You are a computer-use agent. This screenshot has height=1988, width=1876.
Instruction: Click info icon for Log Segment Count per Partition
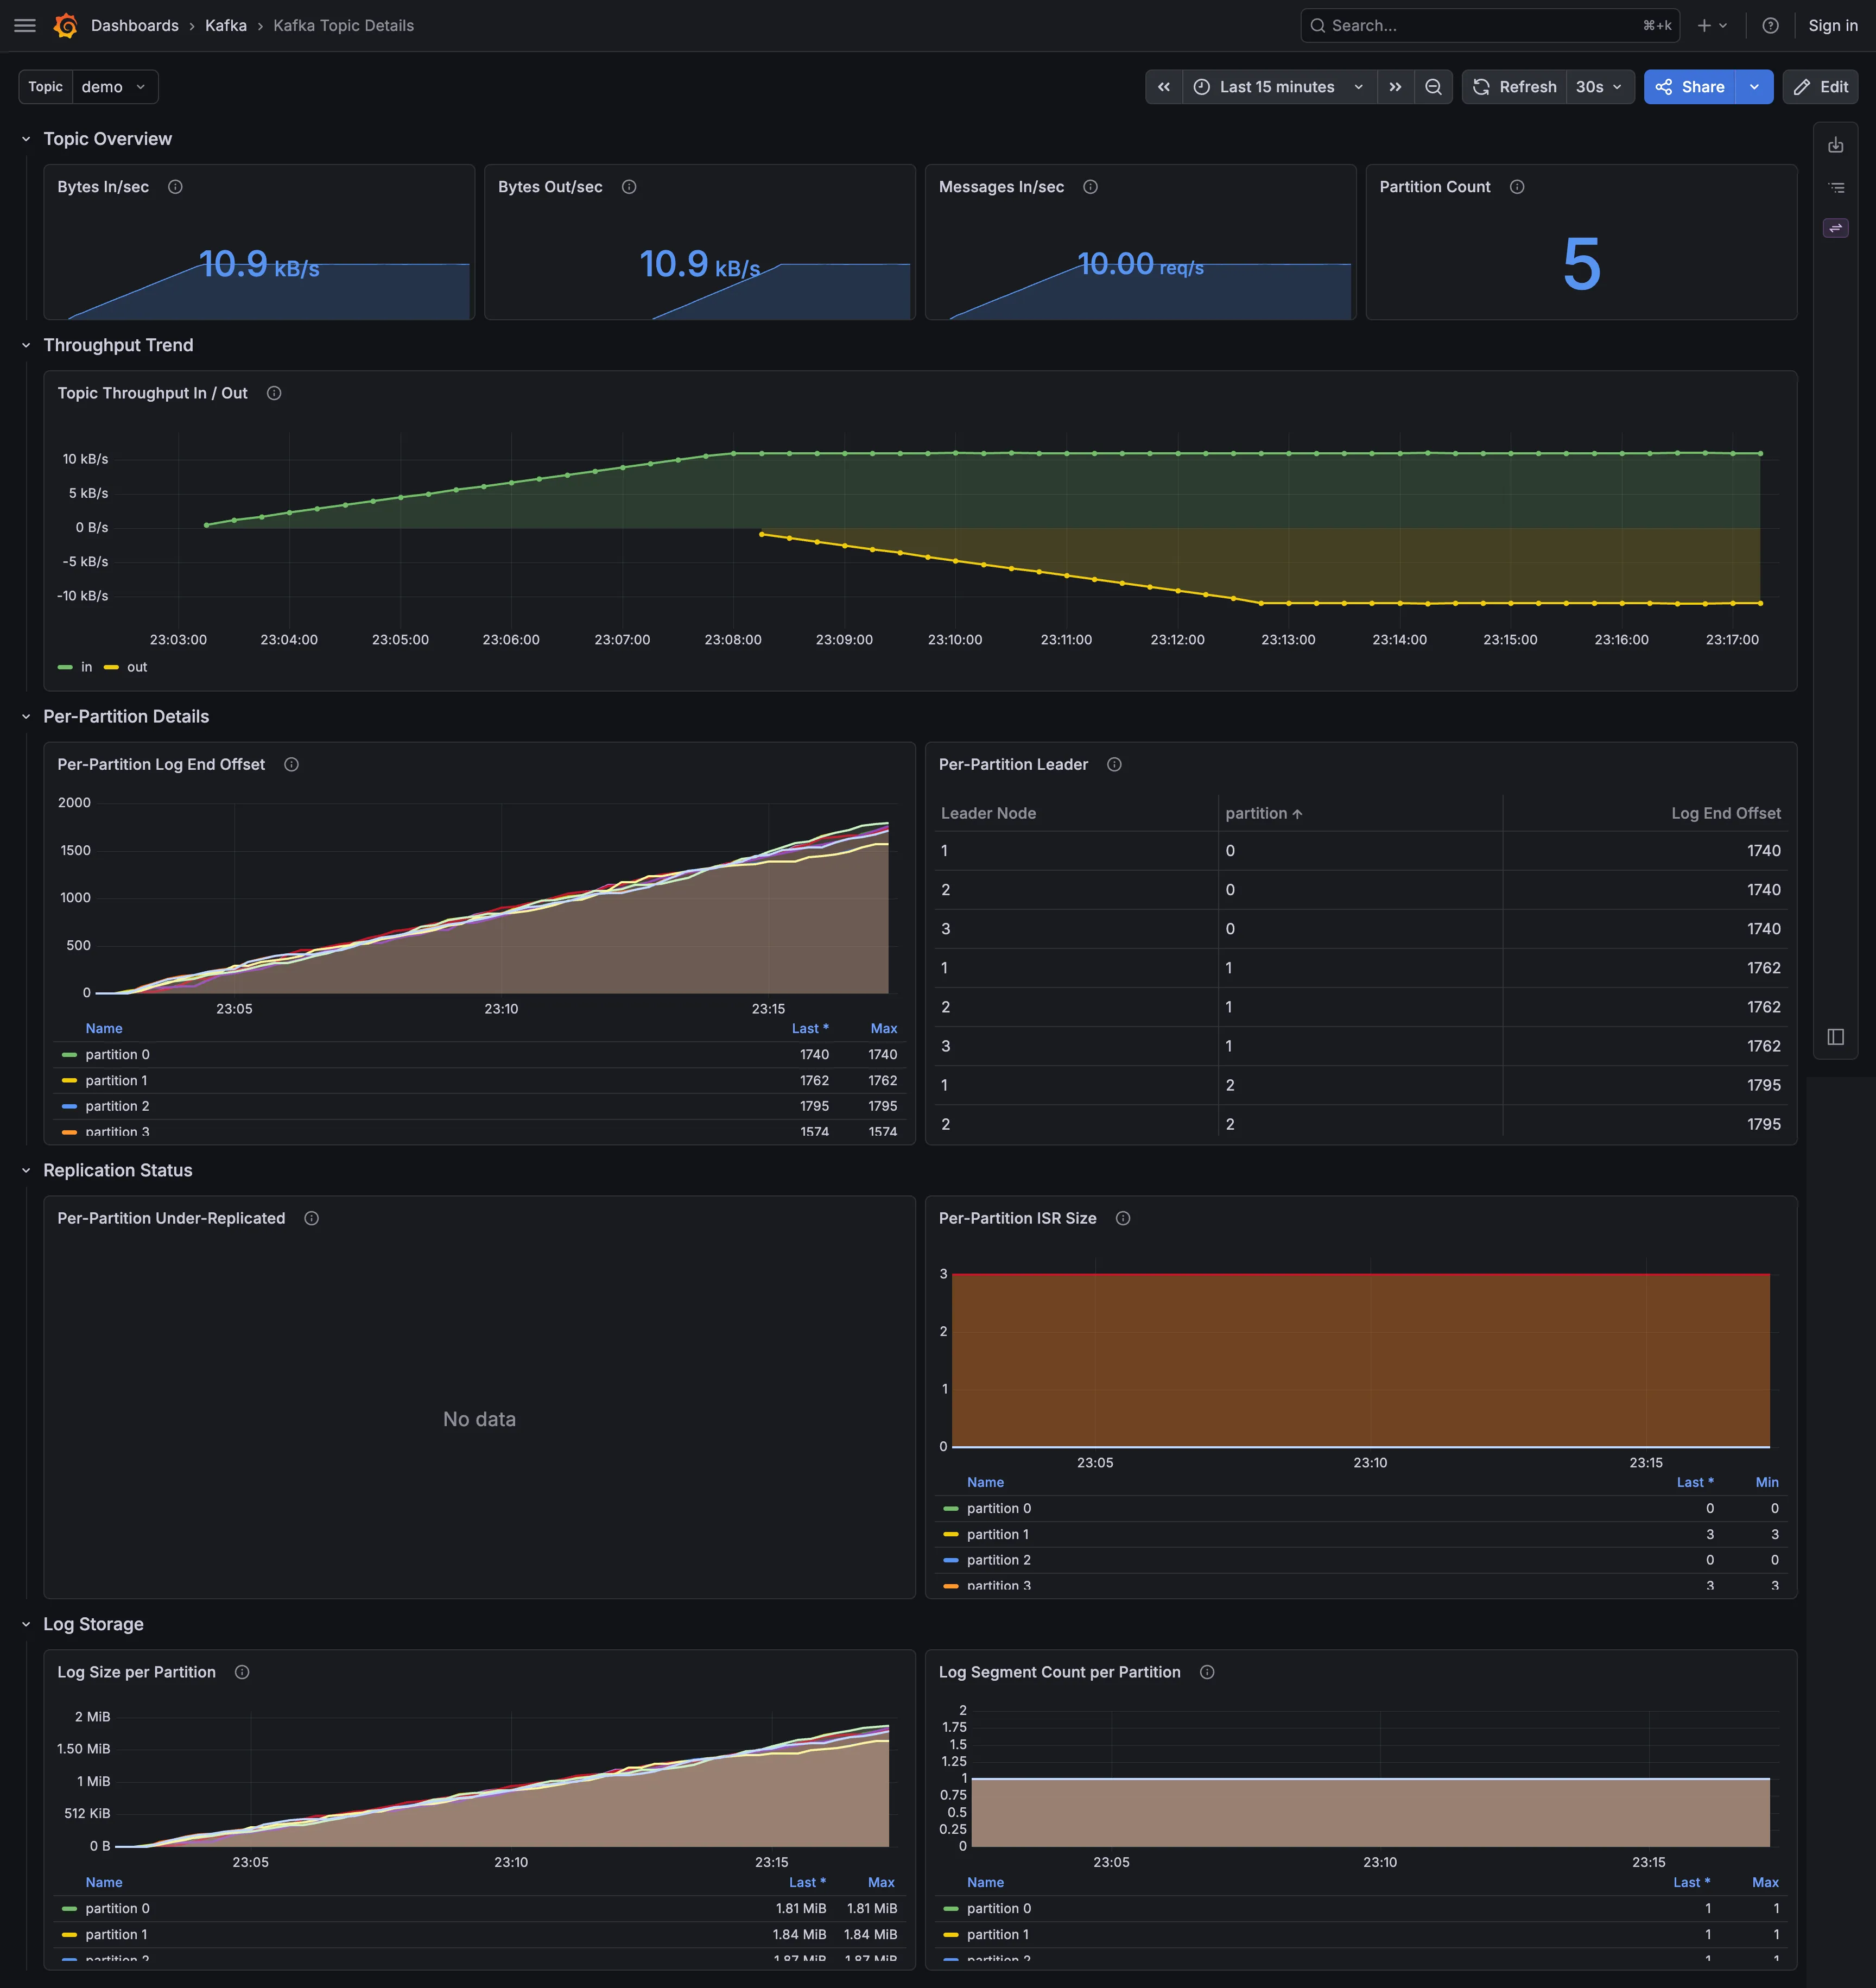[1207, 1672]
